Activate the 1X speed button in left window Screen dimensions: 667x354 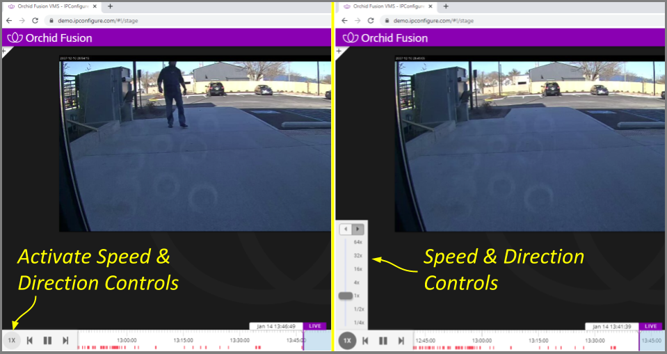pos(12,340)
